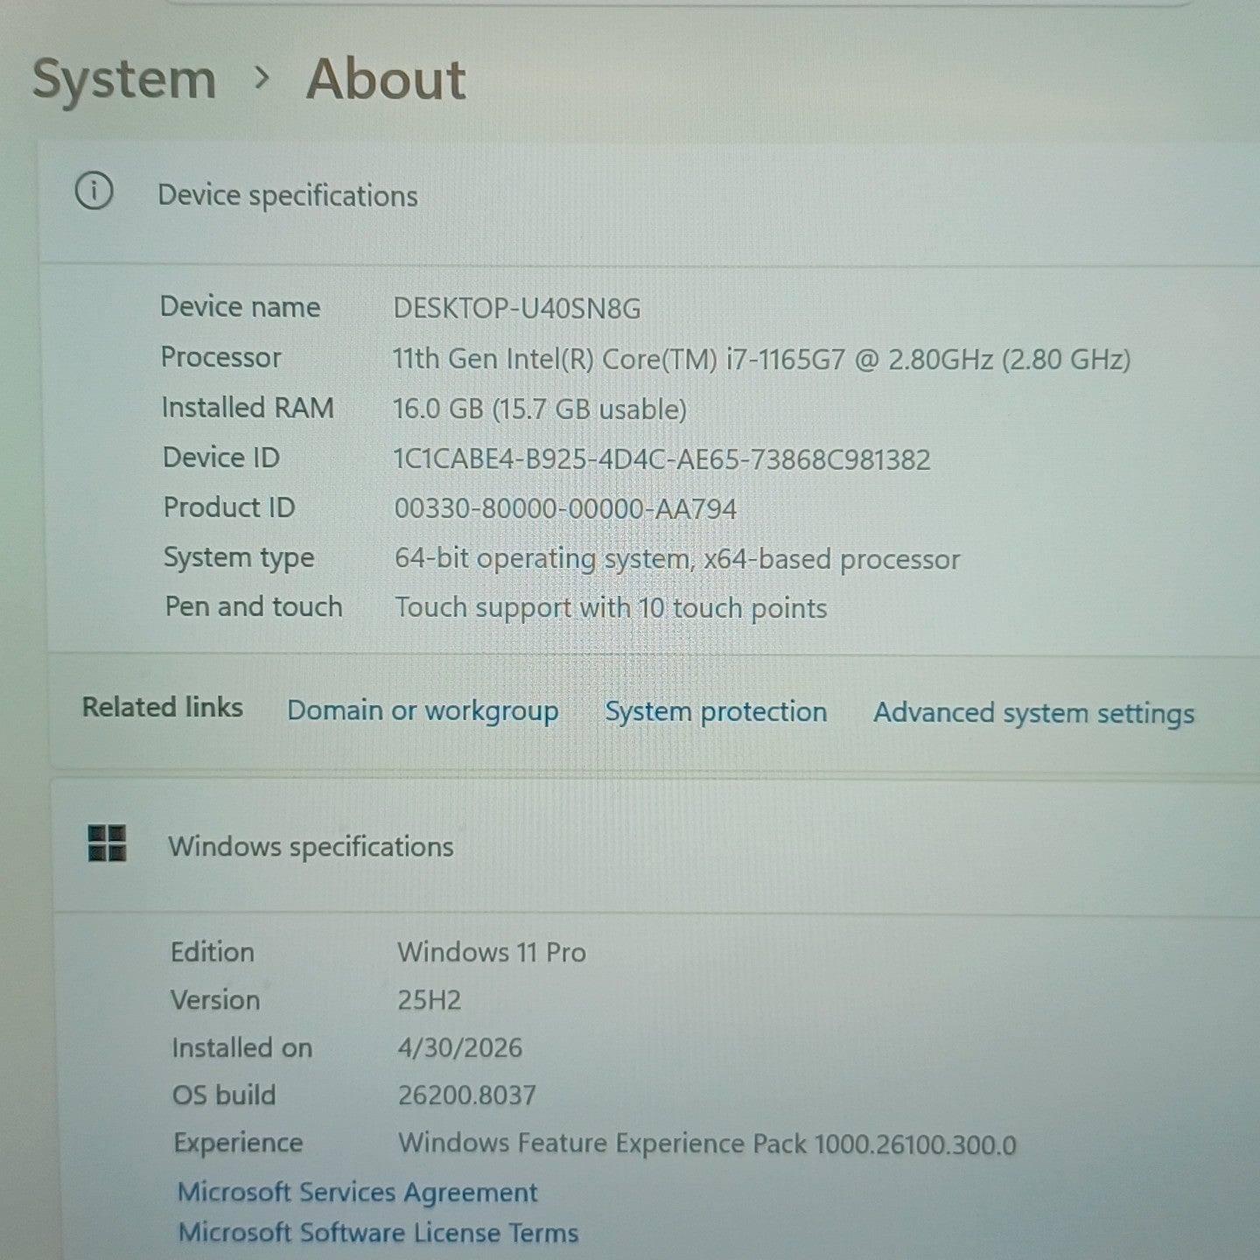Screen dimensions: 1260x1260
Task: Click the OS build label
Action: click(224, 1095)
